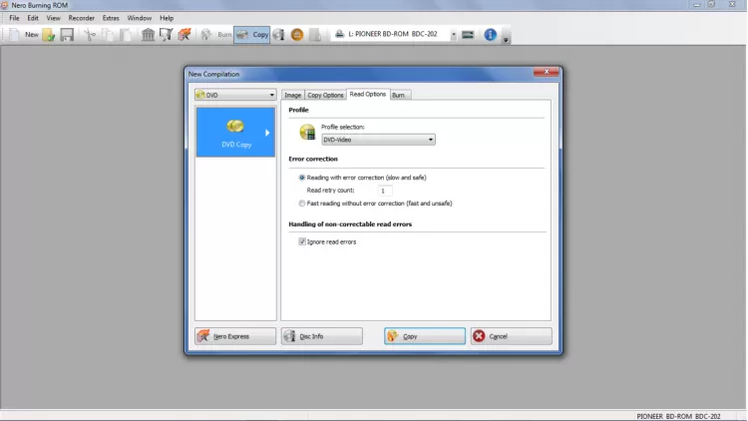Click the Nero Burning ROM title icon

[x=4, y=5]
